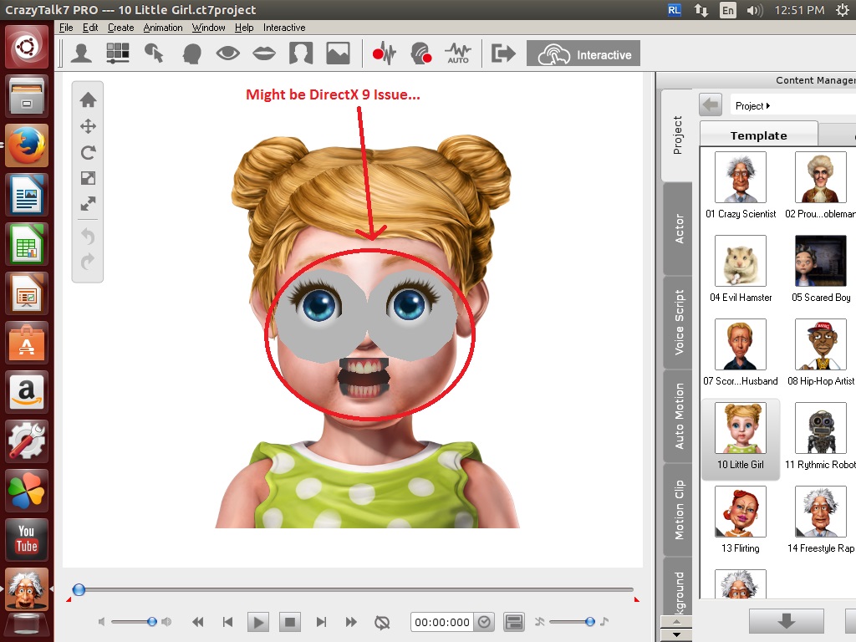
Task: Select the 13 Flirting template
Action: [741, 520]
